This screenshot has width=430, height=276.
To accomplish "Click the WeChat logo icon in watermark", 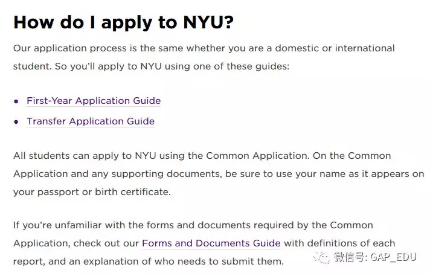I will pos(322,257).
